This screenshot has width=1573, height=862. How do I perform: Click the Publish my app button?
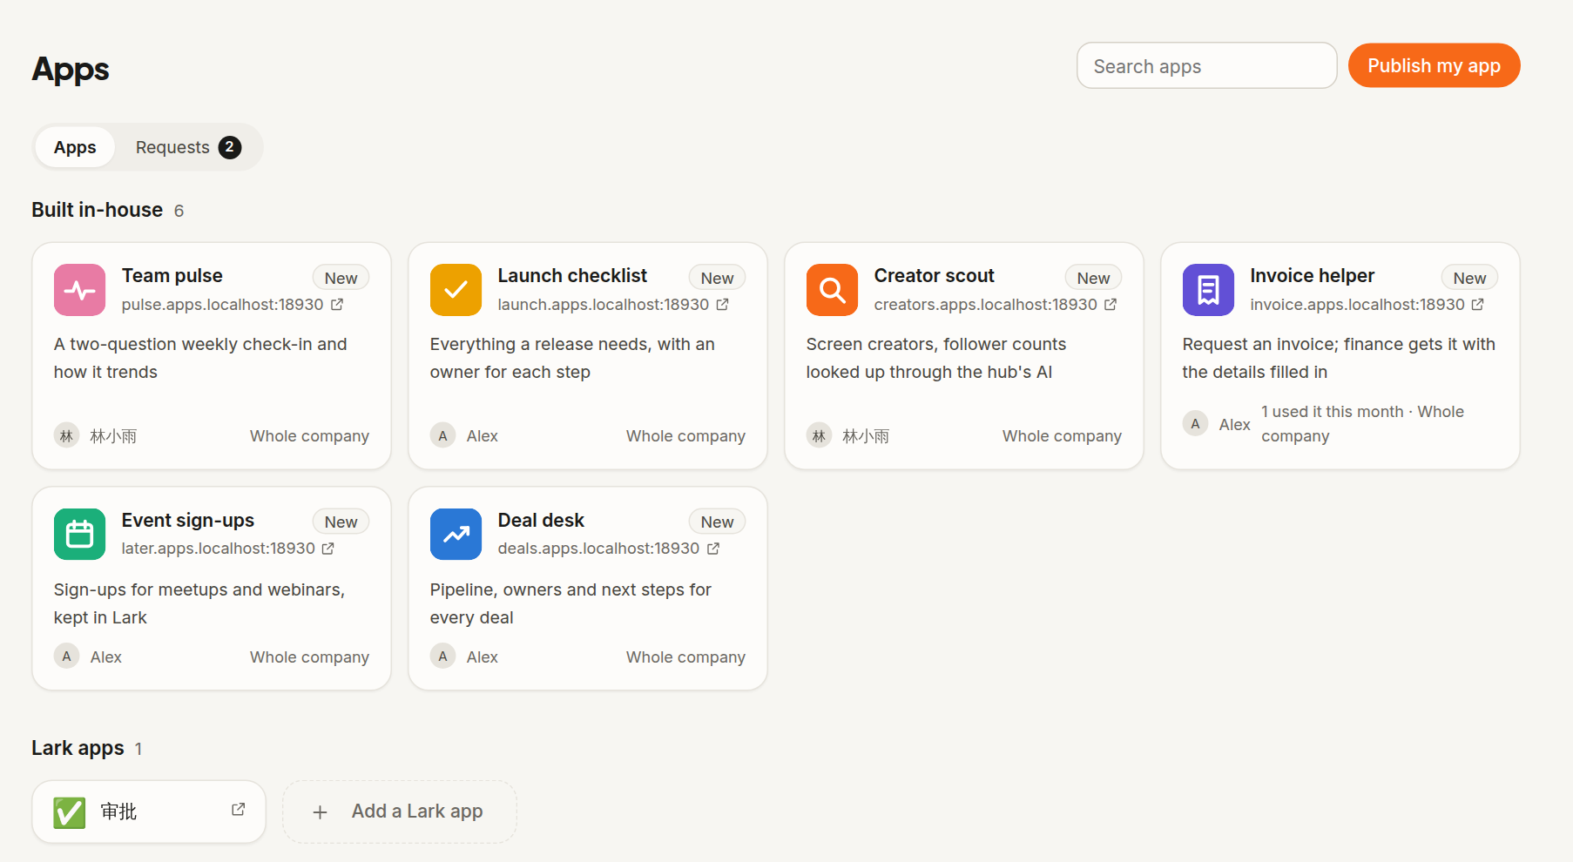point(1434,65)
